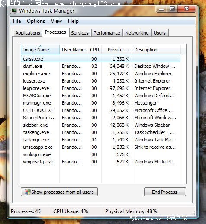Click the 64,048 K memory value
206x224 pixels.
pos(119,66)
